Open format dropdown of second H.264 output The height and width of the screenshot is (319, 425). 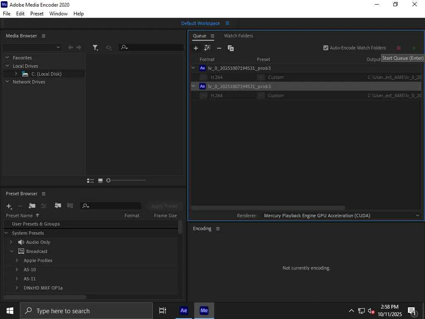(x=203, y=96)
